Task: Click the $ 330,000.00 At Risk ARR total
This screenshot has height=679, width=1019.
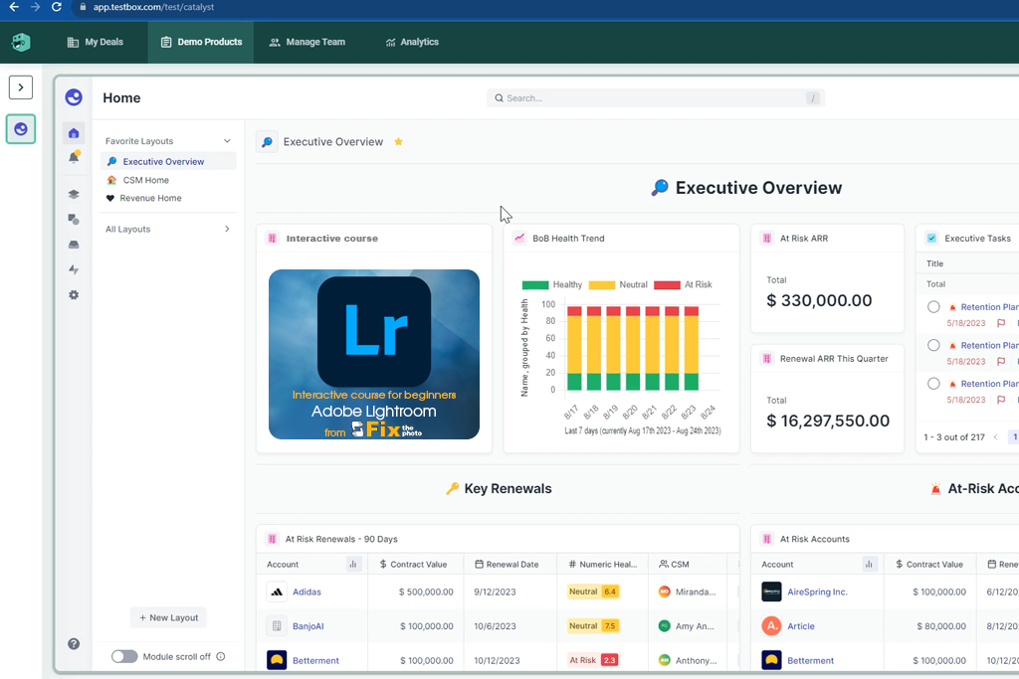Action: coord(819,300)
